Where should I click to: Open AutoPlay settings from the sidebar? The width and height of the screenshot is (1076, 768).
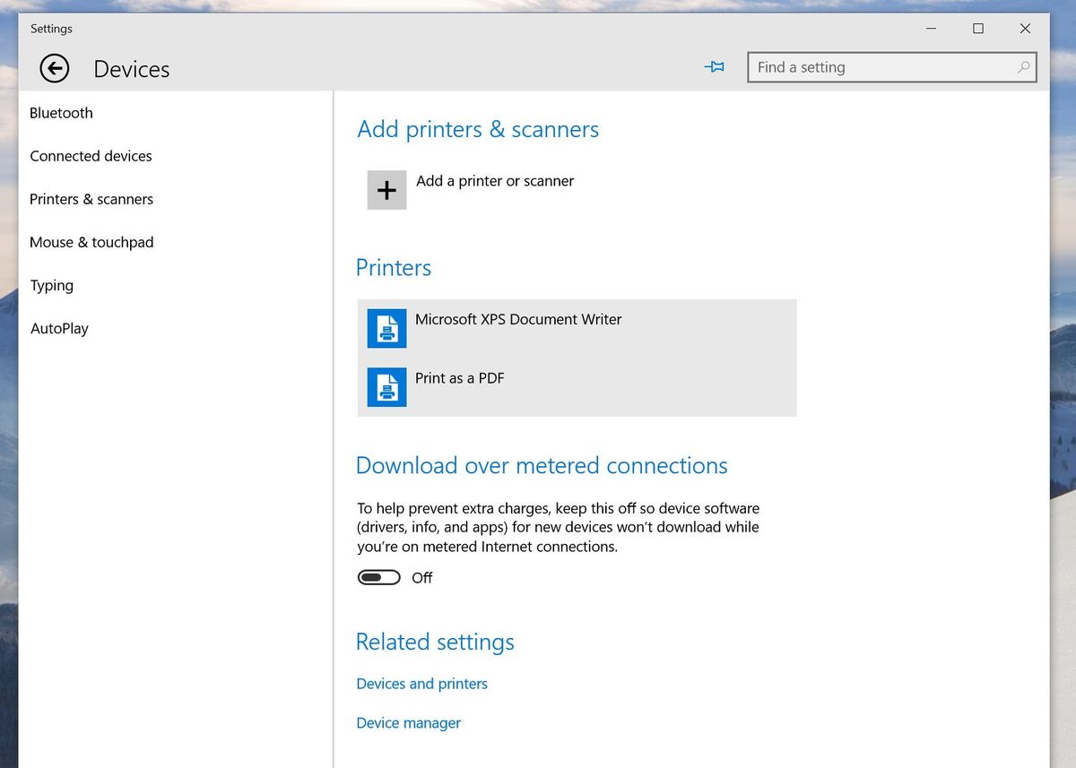59,328
